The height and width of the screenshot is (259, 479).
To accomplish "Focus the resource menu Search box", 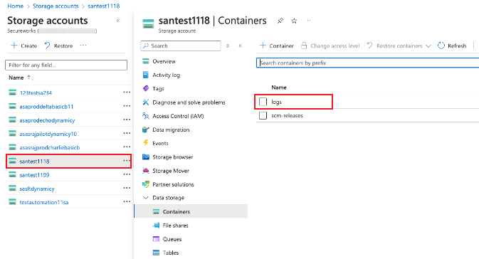I will coord(181,46).
